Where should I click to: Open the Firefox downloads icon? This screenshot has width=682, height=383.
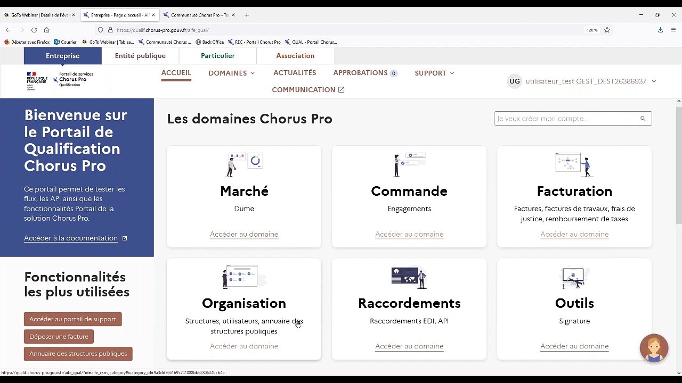coord(660,30)
